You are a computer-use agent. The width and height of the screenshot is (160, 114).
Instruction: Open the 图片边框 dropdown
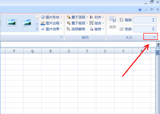(51, 23)
